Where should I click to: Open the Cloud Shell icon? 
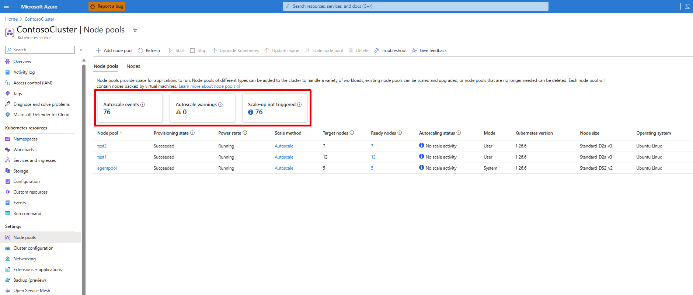(x=687, y=6)
